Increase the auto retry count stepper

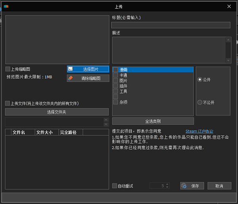(167, 184)
